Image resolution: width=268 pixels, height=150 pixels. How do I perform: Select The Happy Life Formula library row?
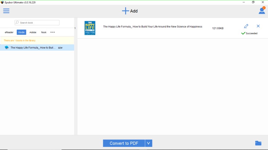[x=37, y=48]
